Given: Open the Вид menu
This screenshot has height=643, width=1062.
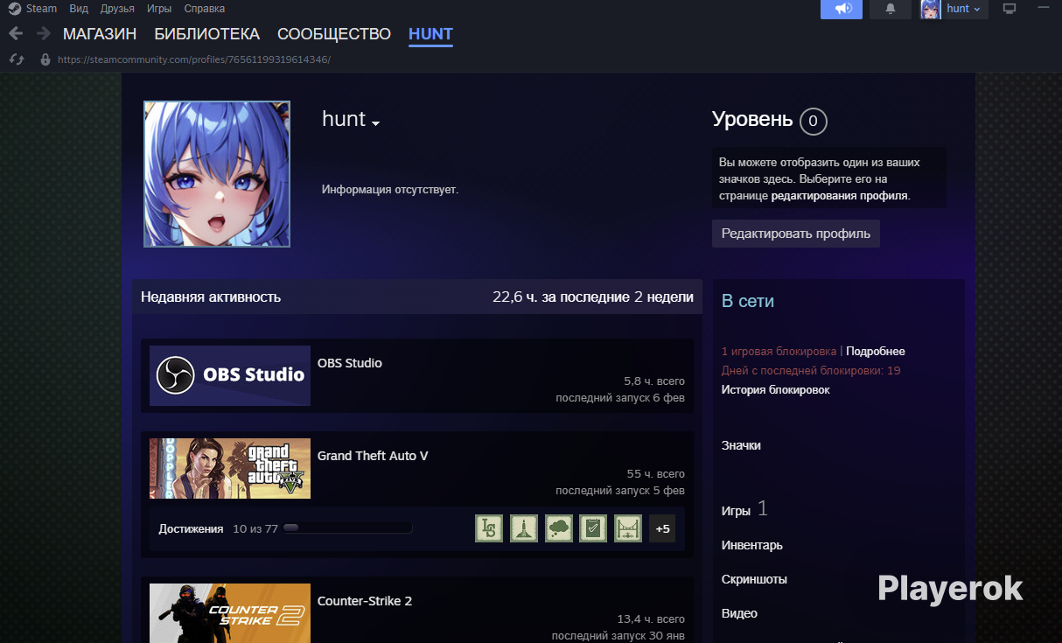Looking at the screenshot, I should pos(79,9).
